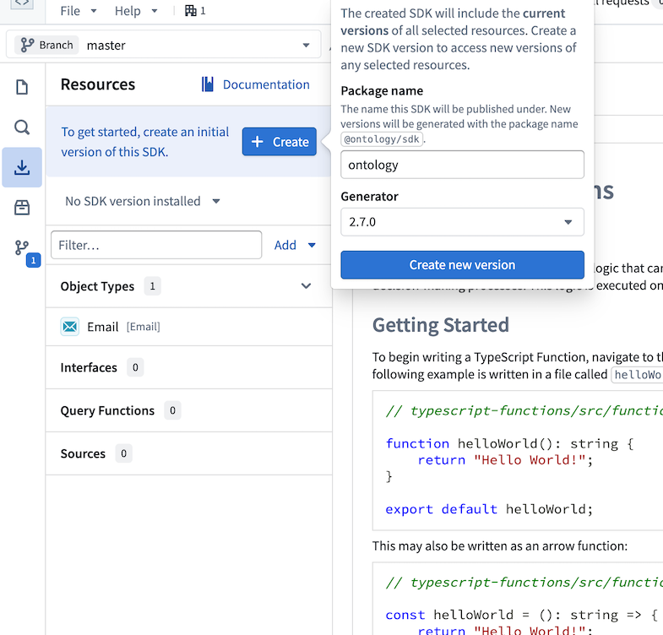The height and width of the screenshot is (635, 663).
Task: Open the Search panel icon
Action: (x=22, y=128)
